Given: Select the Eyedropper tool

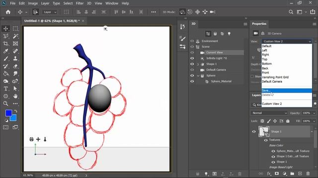Looking at the screenshot, I should coord(5,51).
